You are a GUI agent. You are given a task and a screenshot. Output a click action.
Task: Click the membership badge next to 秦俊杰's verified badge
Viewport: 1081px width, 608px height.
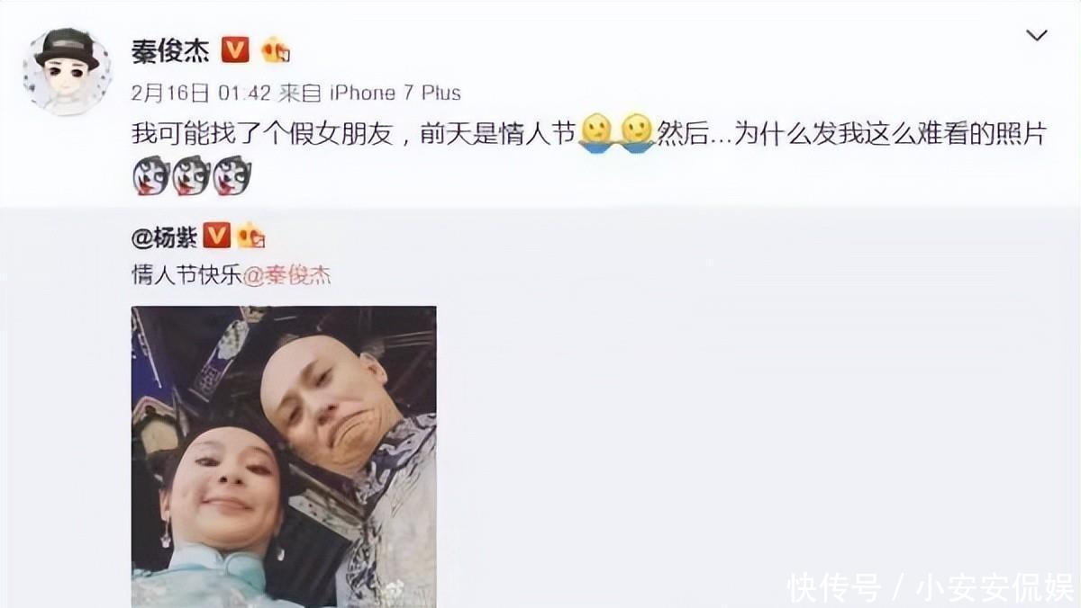[275, 50]
